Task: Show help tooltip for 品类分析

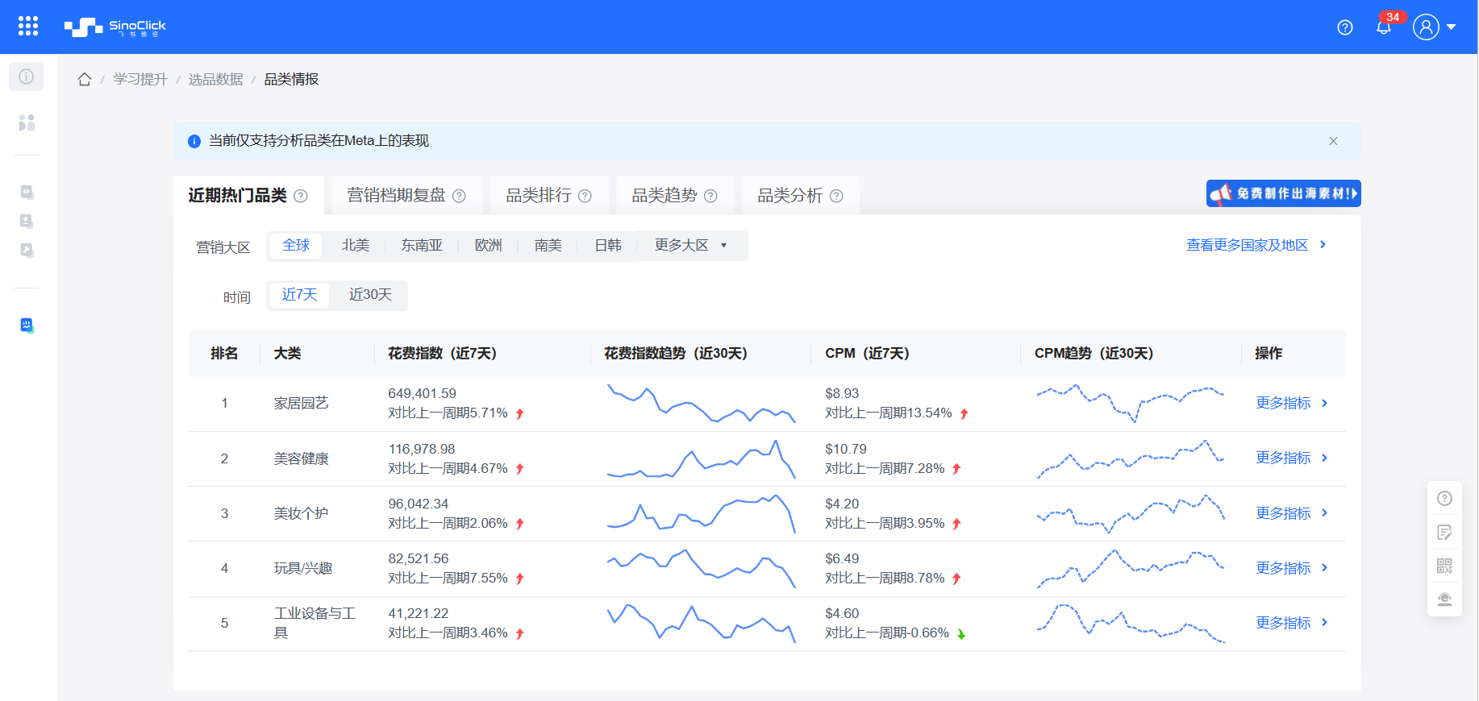Action: click(836, 196)
